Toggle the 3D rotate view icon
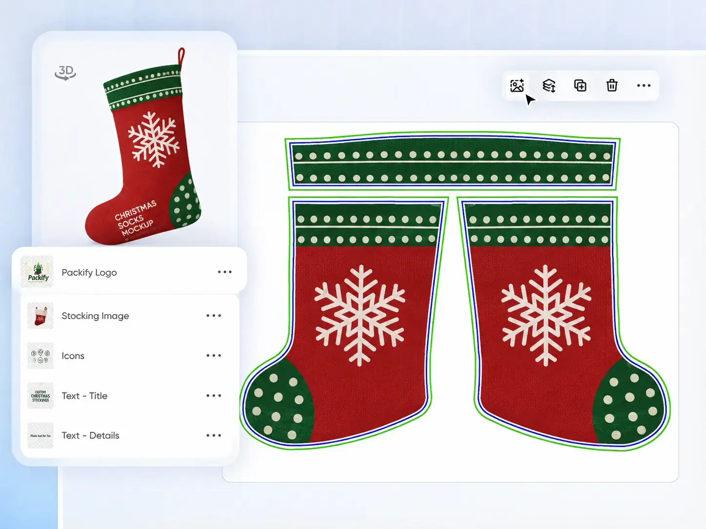The width and height of the screenshot is (706, 529). (x=65, y=73)
